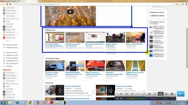Switch to Google Chrome taskbar icon
This screenshot has height=105, width=188.
(30, 103)
